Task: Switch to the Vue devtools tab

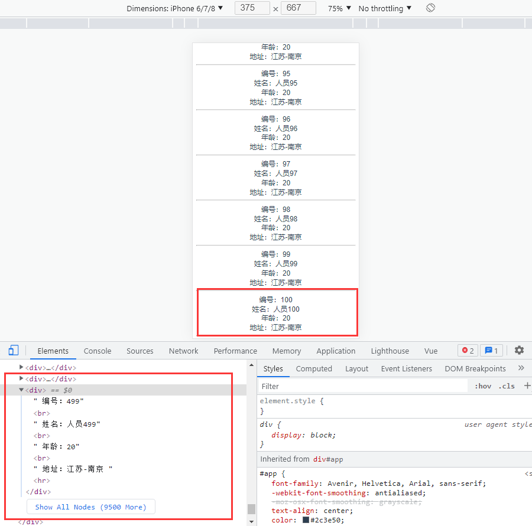Action: [431, 351]
